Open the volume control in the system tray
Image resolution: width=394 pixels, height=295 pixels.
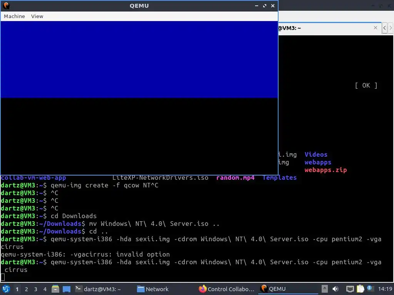pos(336,289)
